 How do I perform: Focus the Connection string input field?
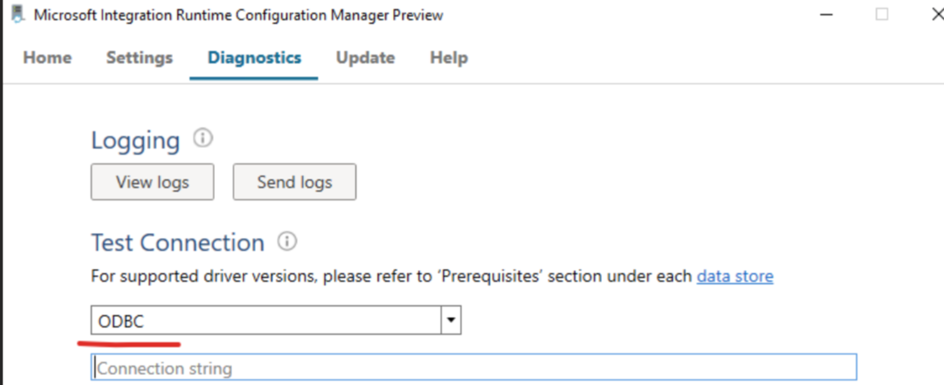[x=474, y=368]
